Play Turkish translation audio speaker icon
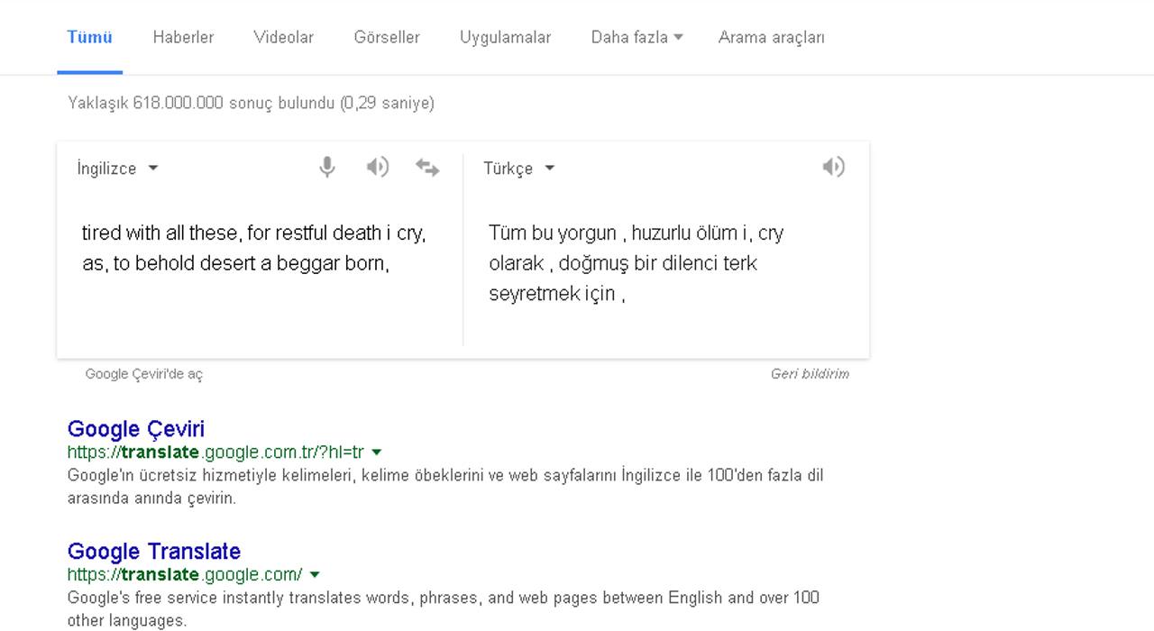1154x631 pixels. pos(834,167)
